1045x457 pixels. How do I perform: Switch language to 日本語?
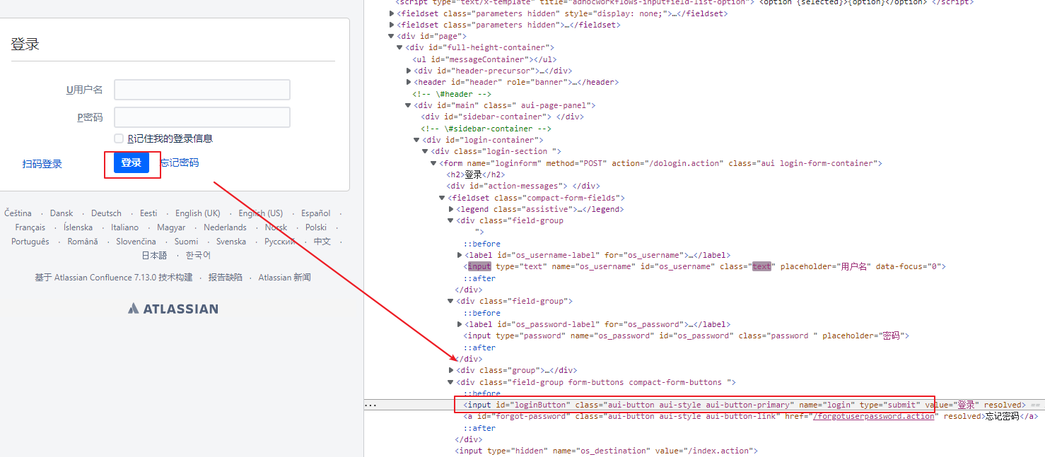point(154,256)
